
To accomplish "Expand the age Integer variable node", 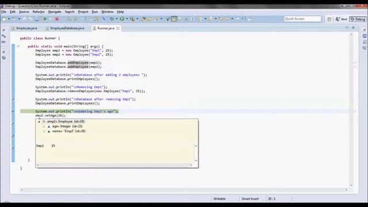I will [44, 126].
